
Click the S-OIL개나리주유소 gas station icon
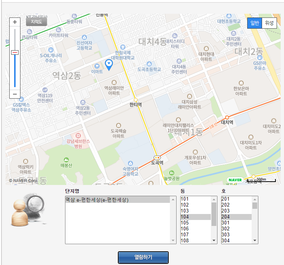click(51, 50)
